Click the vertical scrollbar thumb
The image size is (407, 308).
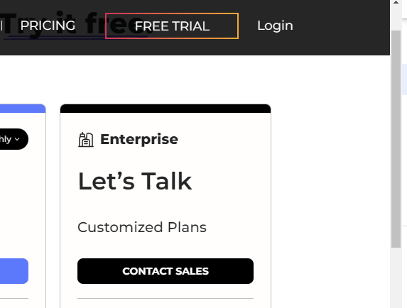point(396,138)
